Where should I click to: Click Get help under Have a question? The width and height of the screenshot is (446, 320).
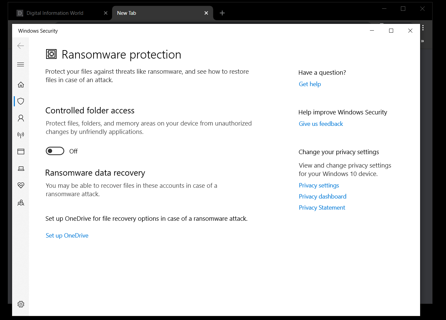309,84
